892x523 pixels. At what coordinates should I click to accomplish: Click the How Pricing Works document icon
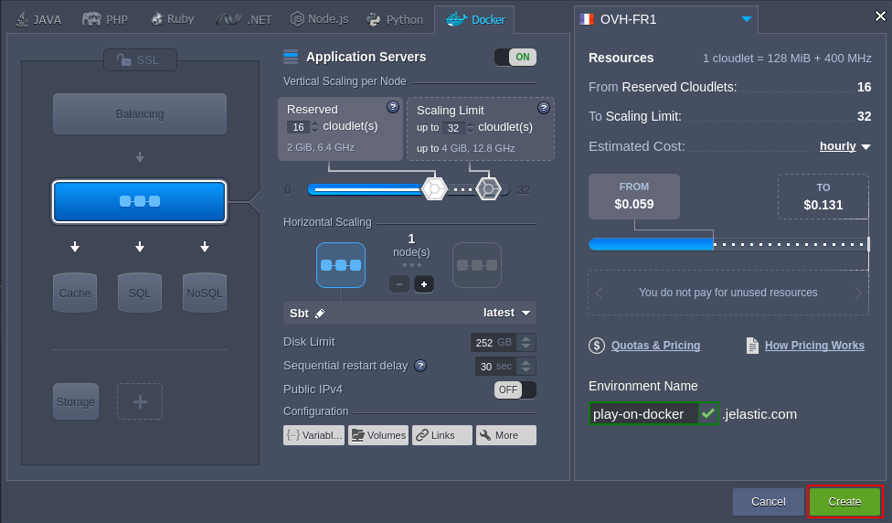[752, 346]
